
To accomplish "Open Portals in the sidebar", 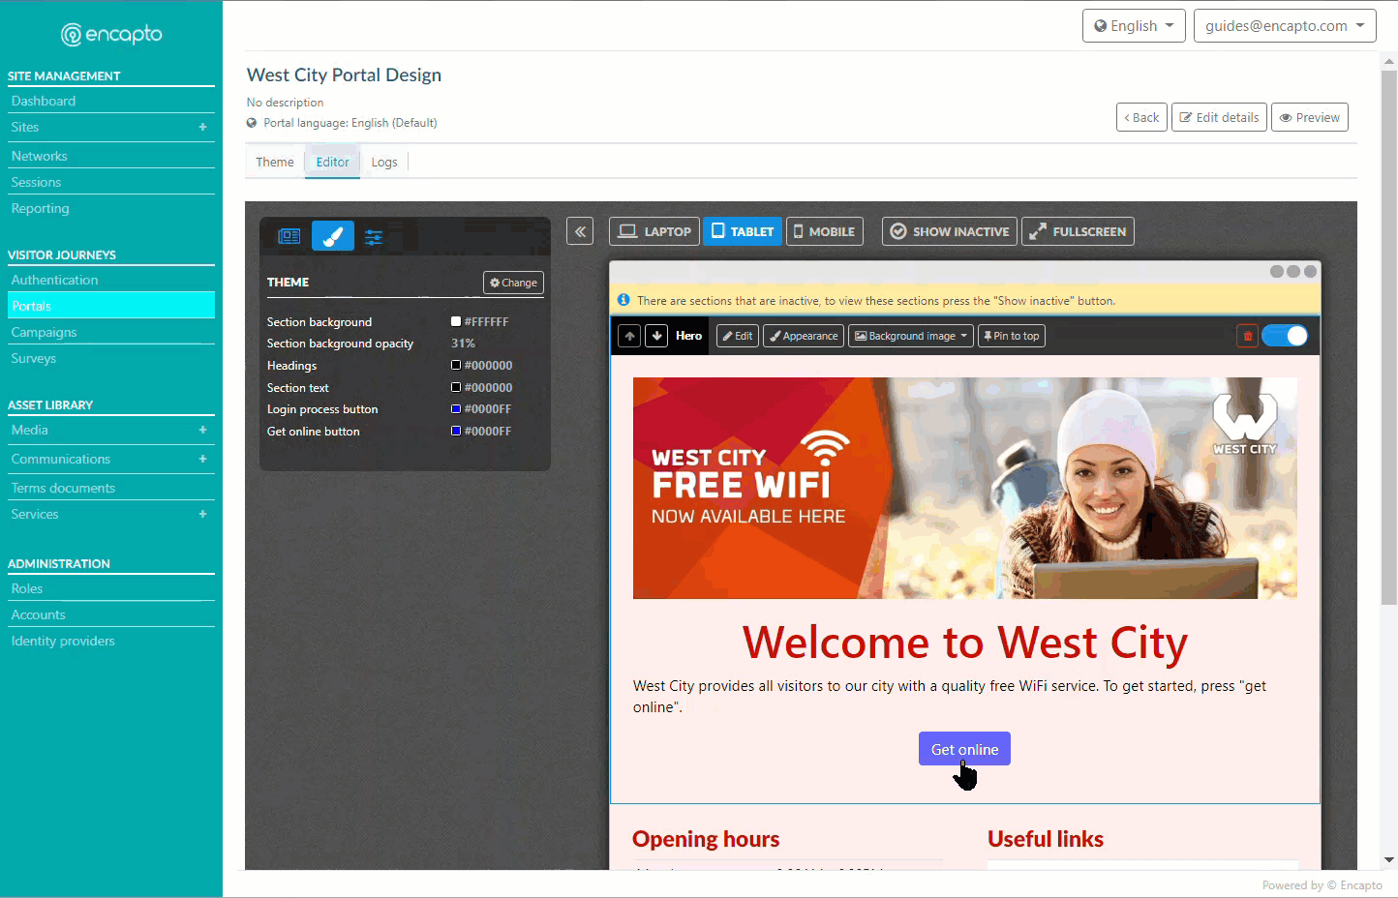I will pyautogui.click(x=111, y=306).
